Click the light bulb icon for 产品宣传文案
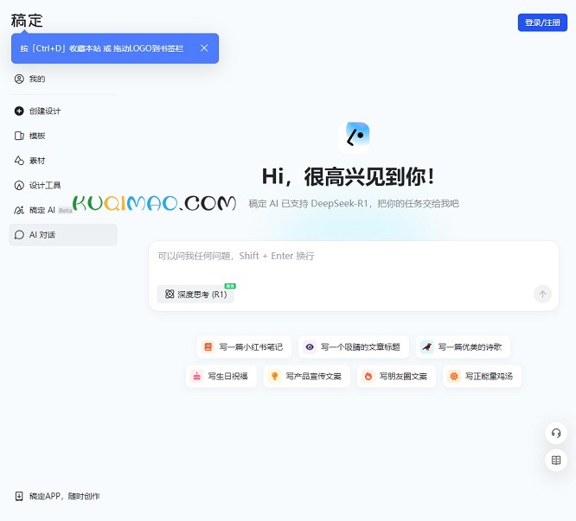The width and height of the screenshot is (576, 521). 274,376
